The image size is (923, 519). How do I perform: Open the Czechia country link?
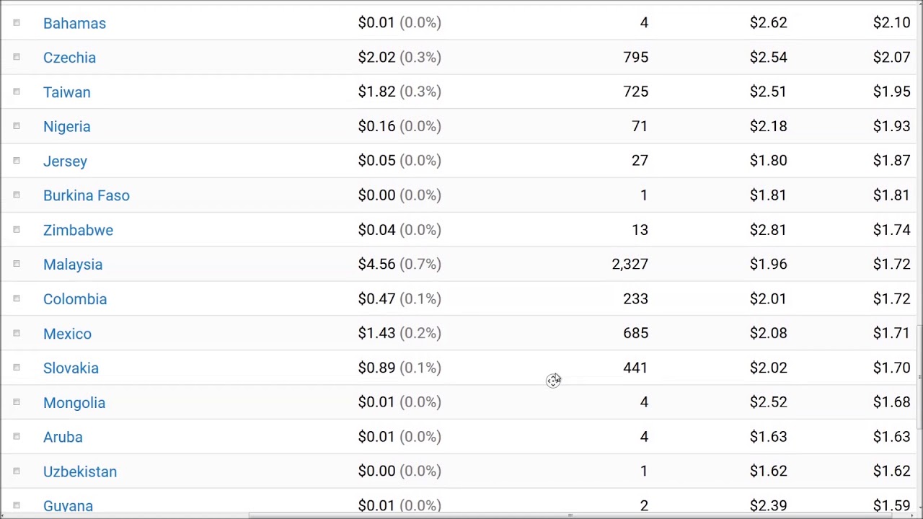click(x=69, y=58)
